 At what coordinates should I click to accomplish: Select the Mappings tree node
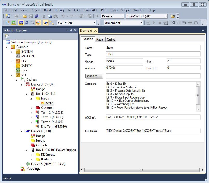click(33, 169)
